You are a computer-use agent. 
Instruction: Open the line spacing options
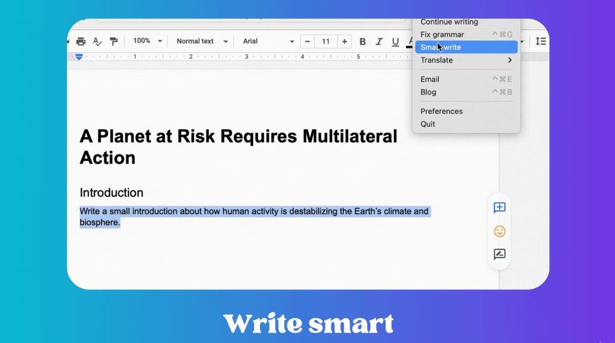pyautogui.click(x=541, y=41)
